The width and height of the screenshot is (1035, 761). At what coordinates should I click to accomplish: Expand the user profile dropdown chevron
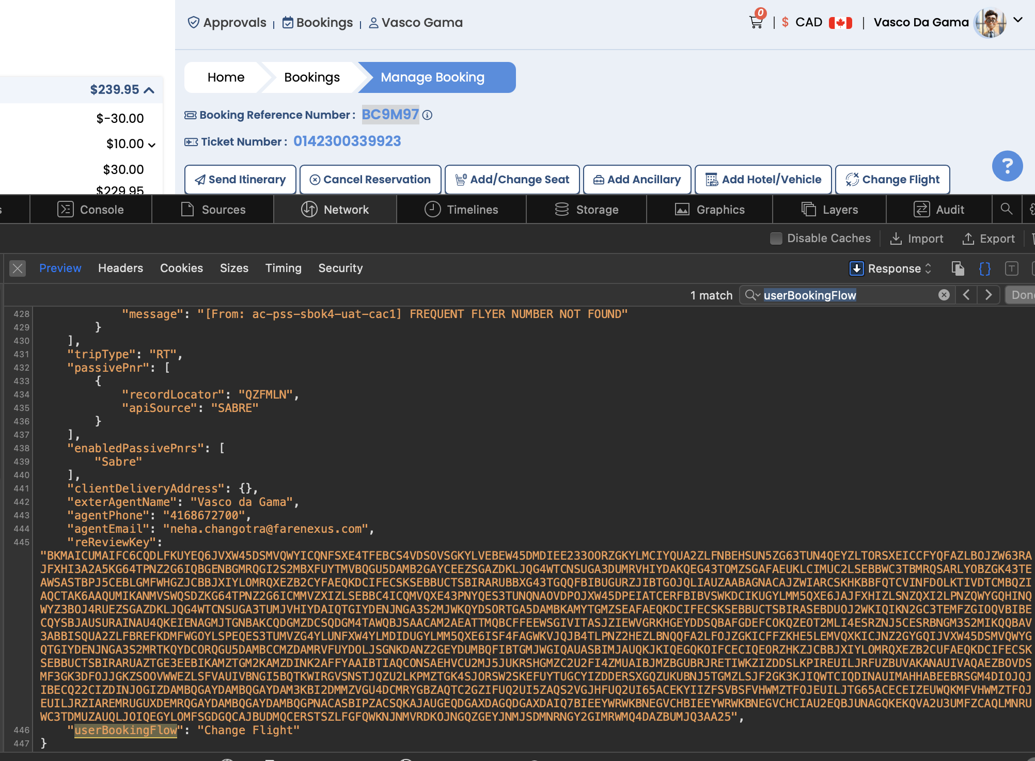[x=1018, y=20]
